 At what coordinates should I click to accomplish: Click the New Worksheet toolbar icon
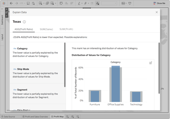(41, 3)
